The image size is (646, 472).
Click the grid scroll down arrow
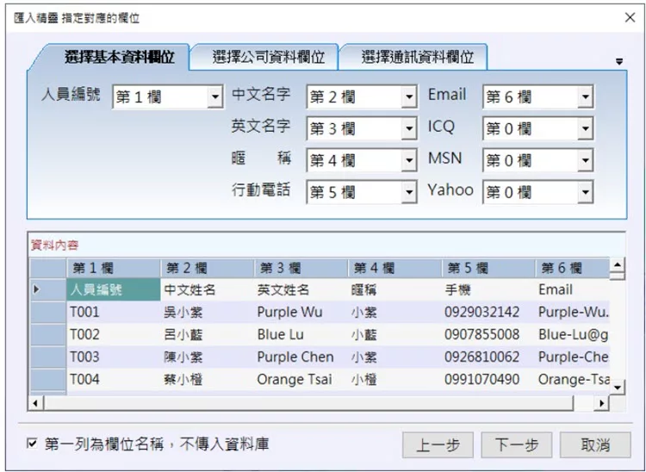[x=617, y=387]
